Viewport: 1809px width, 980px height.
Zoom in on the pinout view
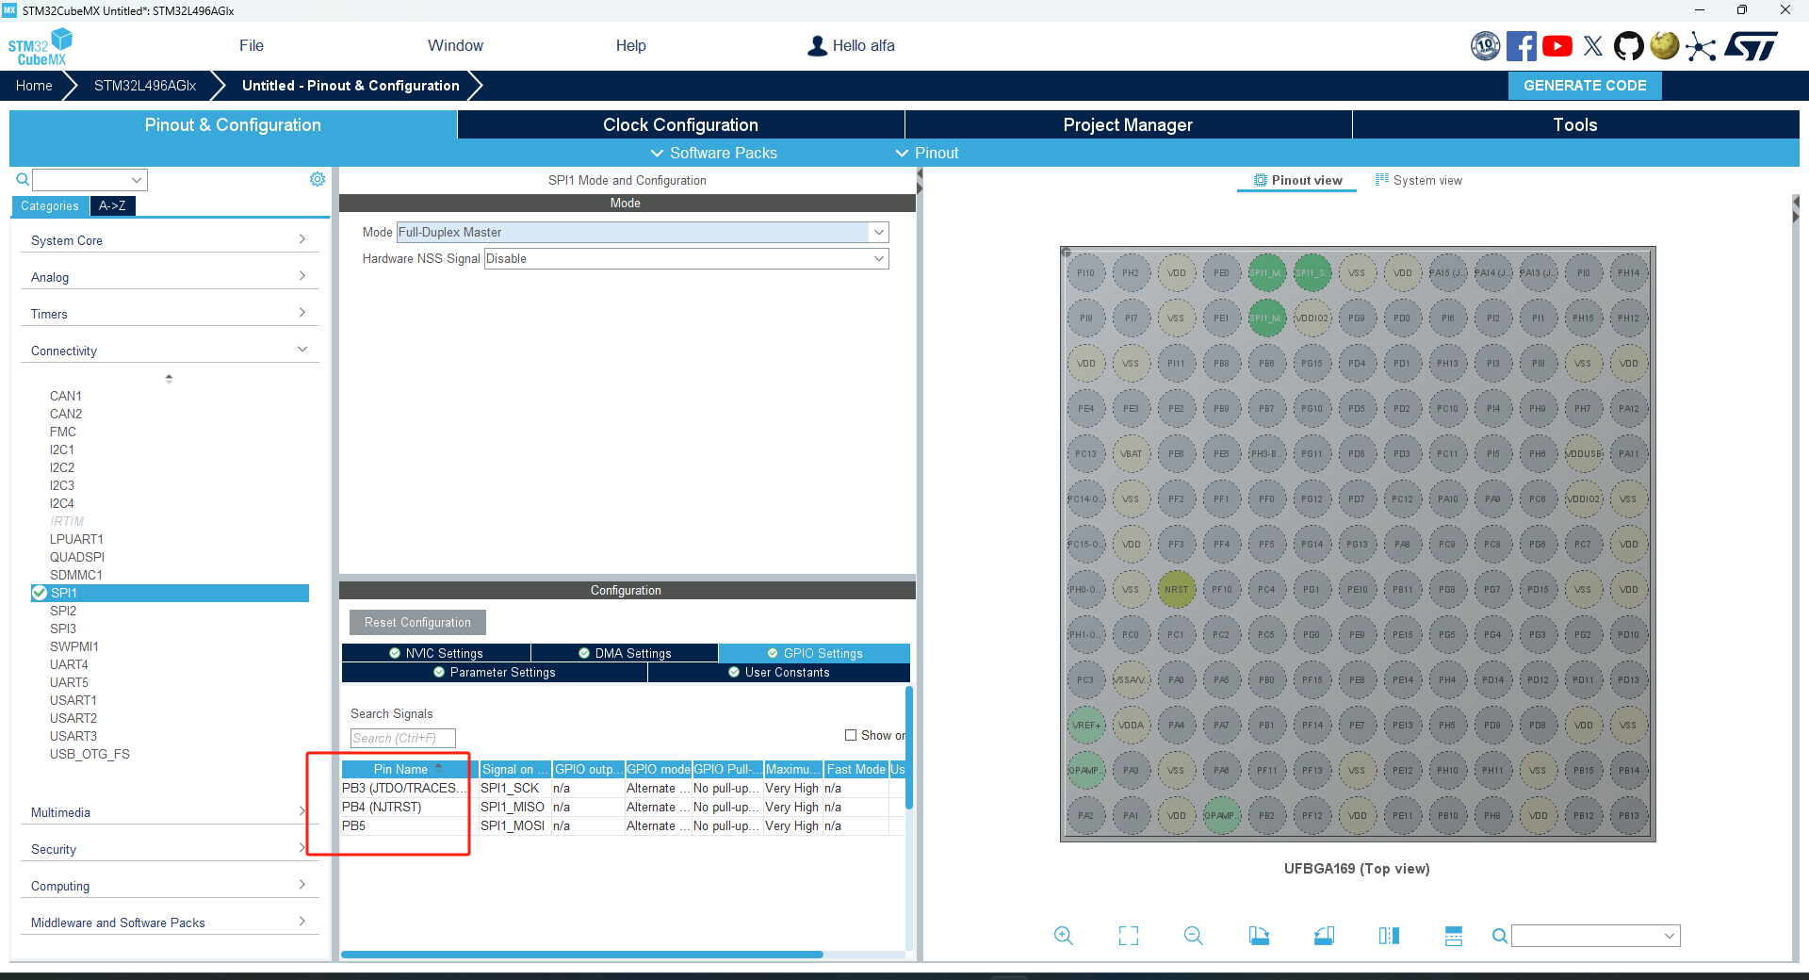click(1064, 936)
